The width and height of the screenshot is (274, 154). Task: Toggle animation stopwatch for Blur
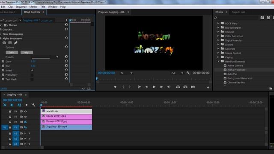point(3,66)
